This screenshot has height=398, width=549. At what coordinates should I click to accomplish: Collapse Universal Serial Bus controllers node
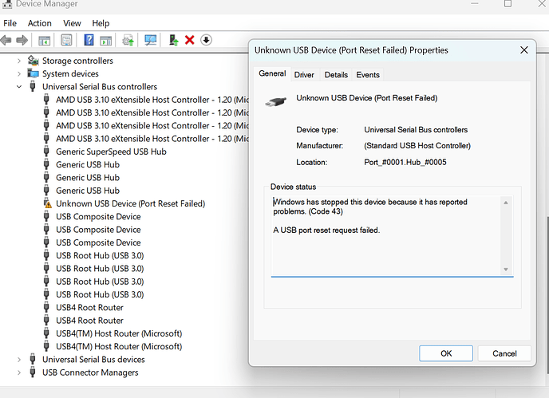point(19,87)
